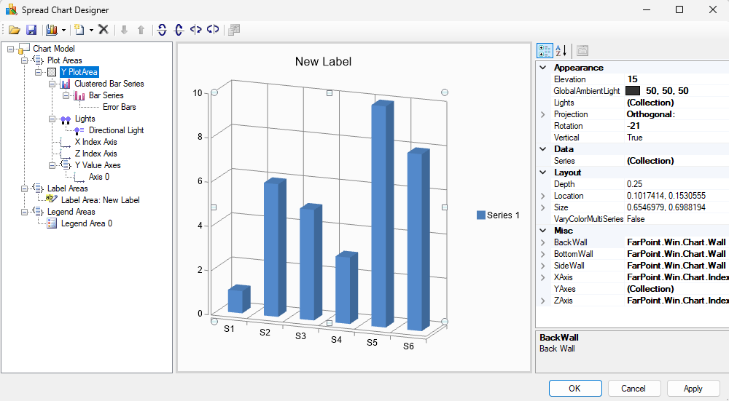The image size is (729, 401).
Task: Expand the Location property
Action: click(542, 196)
